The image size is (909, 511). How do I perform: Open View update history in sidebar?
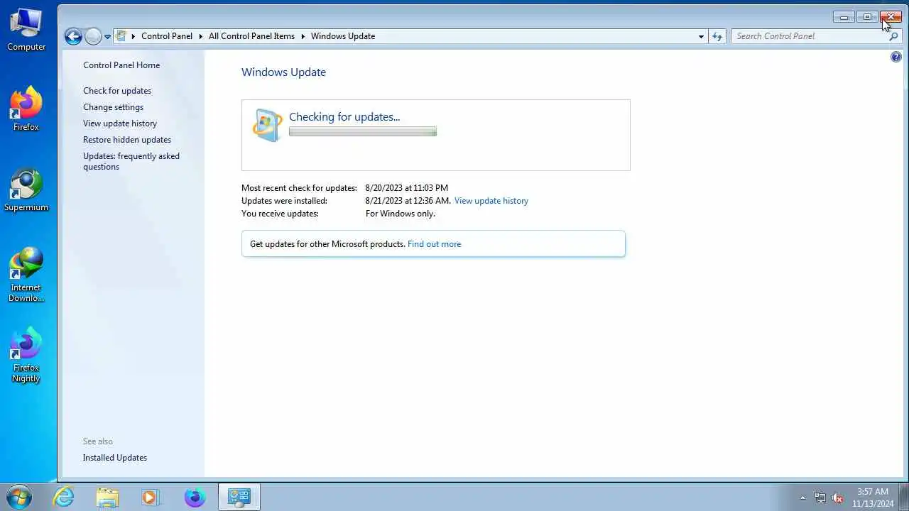coord(120,123)
